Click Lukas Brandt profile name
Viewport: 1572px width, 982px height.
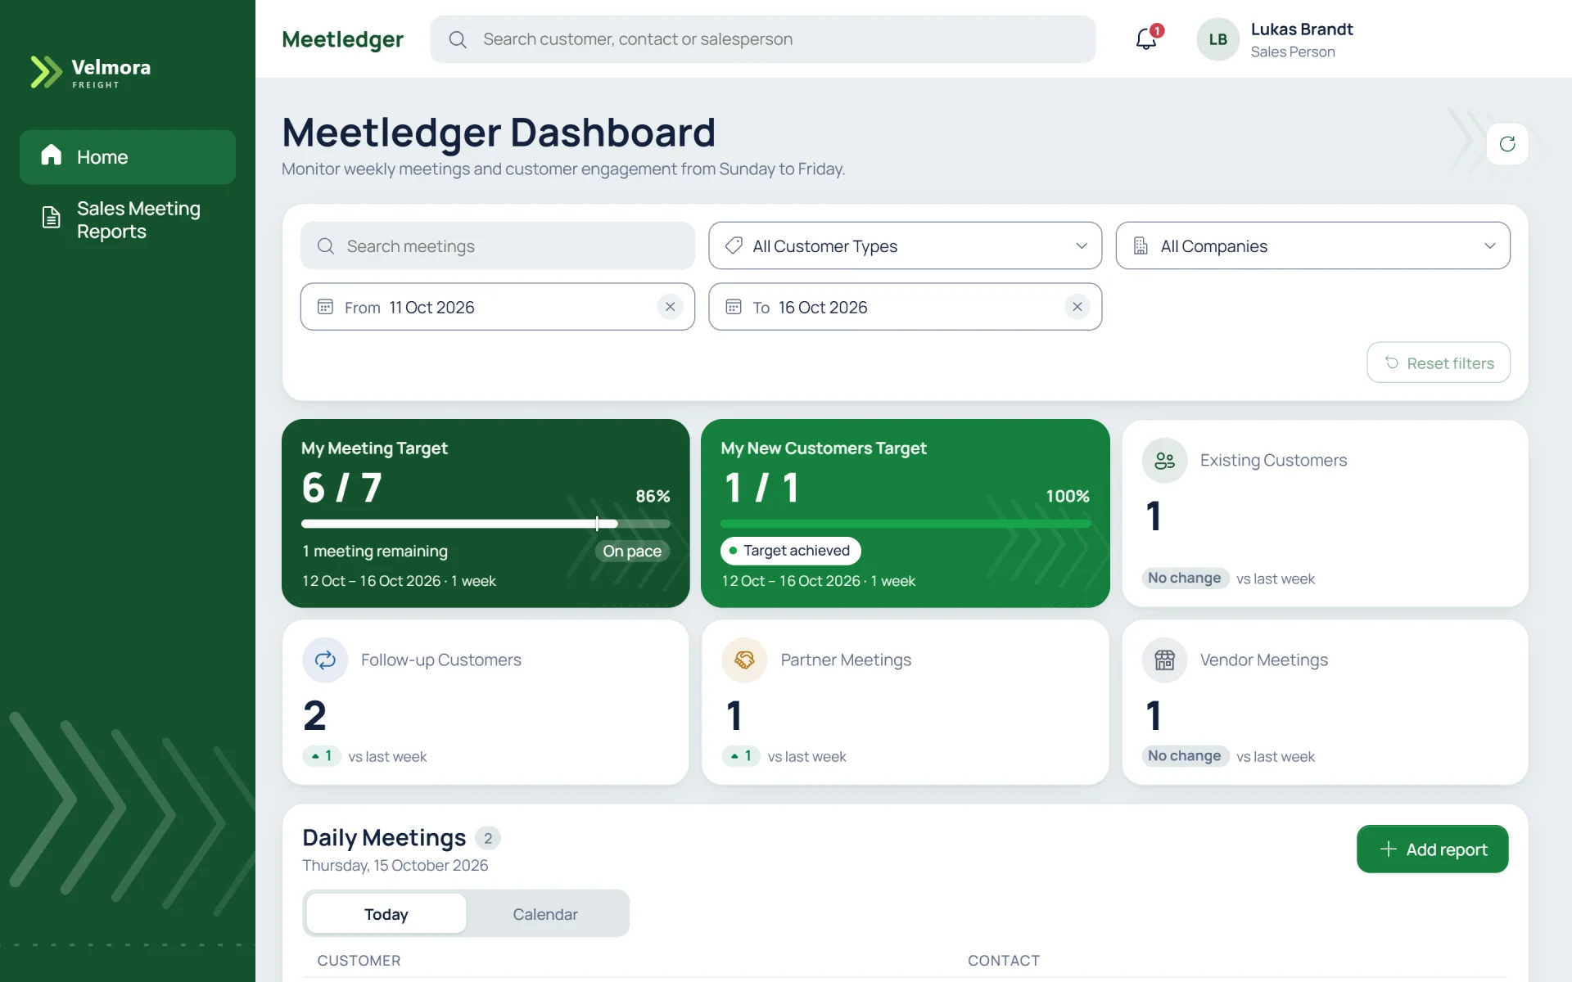[x=1302, y=29]
